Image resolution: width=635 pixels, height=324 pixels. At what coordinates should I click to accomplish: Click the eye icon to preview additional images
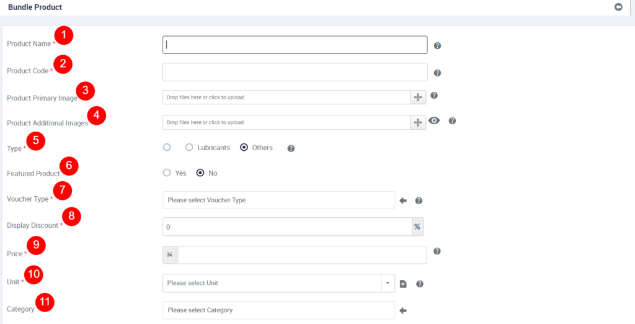pos(434,120)
